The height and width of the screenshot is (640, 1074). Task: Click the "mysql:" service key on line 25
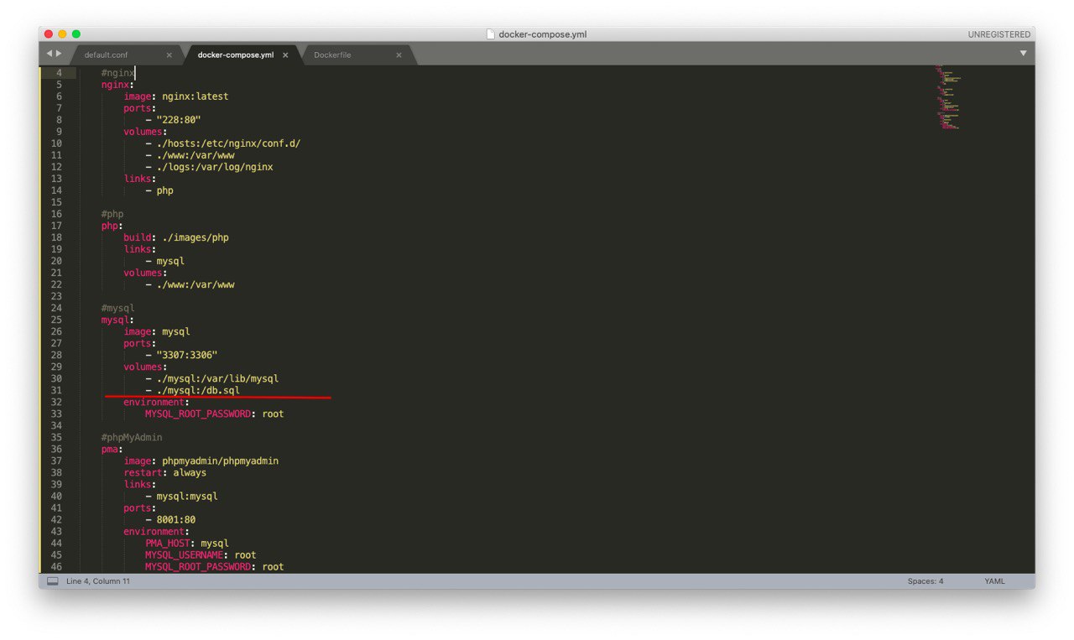(117, 320)
